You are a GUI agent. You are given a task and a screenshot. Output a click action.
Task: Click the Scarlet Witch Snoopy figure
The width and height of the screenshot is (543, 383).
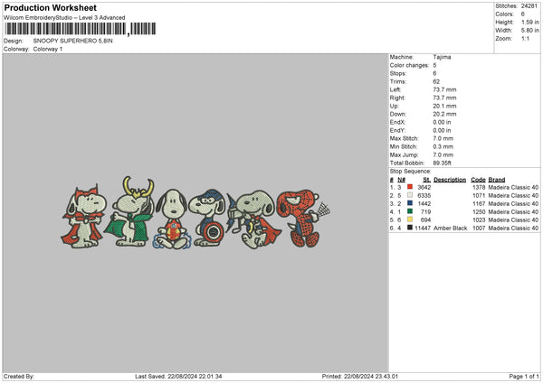point(84,217)
